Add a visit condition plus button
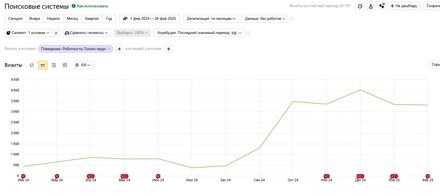440x196 pixels. (119, 49)
